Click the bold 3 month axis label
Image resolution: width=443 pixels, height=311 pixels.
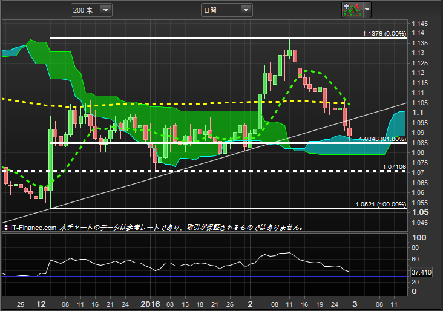tap(355, 304)
